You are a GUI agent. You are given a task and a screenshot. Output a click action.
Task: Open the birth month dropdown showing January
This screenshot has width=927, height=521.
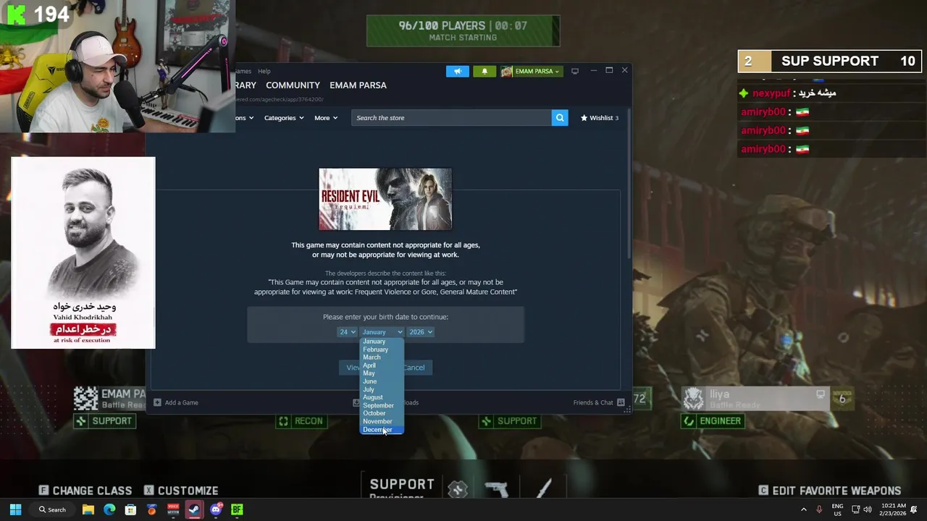pyautogui.click(x=382, y=332)
